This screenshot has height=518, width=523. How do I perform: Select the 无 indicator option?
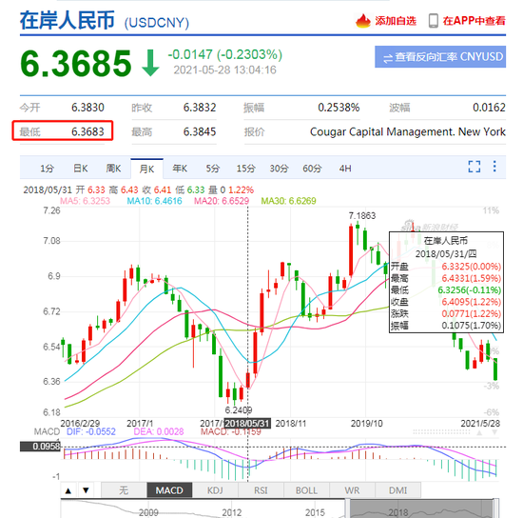[x=124, y=490]
